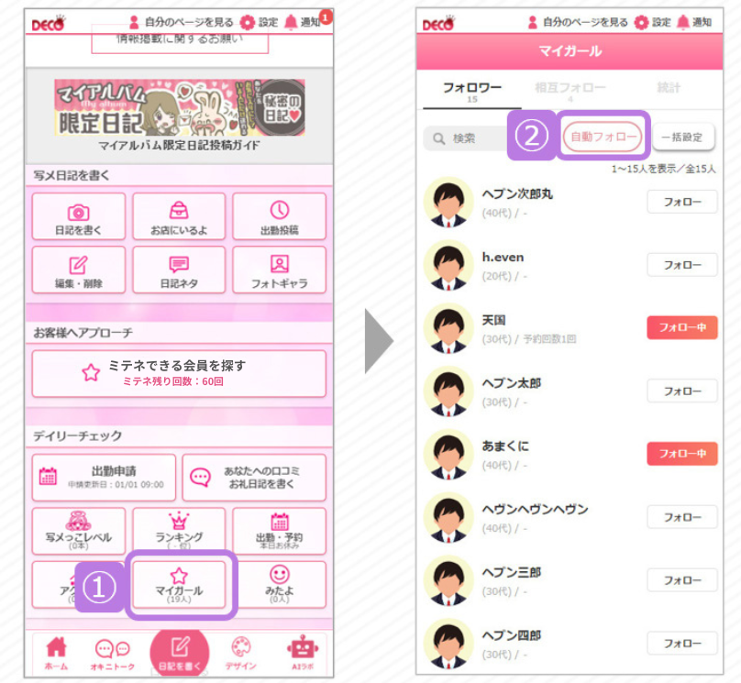Toggle follow for ヘブン次郎丸
The width and height of the screenshot is (741, 683).
682,202
